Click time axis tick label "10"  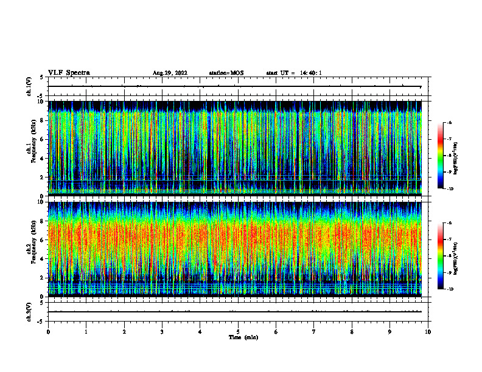(428, 332)
